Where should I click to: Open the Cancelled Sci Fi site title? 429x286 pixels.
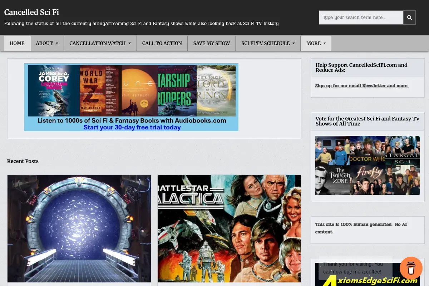[x=31, y=12]
